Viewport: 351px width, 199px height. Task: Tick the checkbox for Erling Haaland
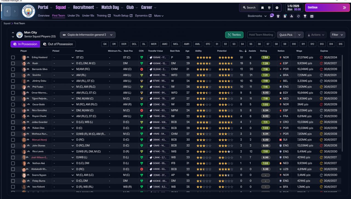click(x=13, y=57)
